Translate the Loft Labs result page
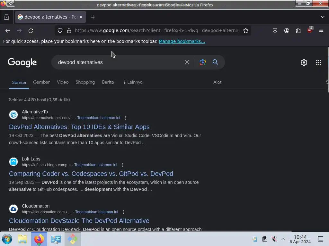This screenshot has height=246, width=329. coord(96,165)
